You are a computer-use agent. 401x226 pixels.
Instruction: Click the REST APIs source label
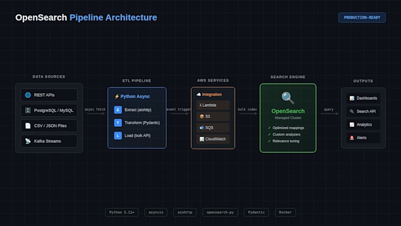pos(44,95)
